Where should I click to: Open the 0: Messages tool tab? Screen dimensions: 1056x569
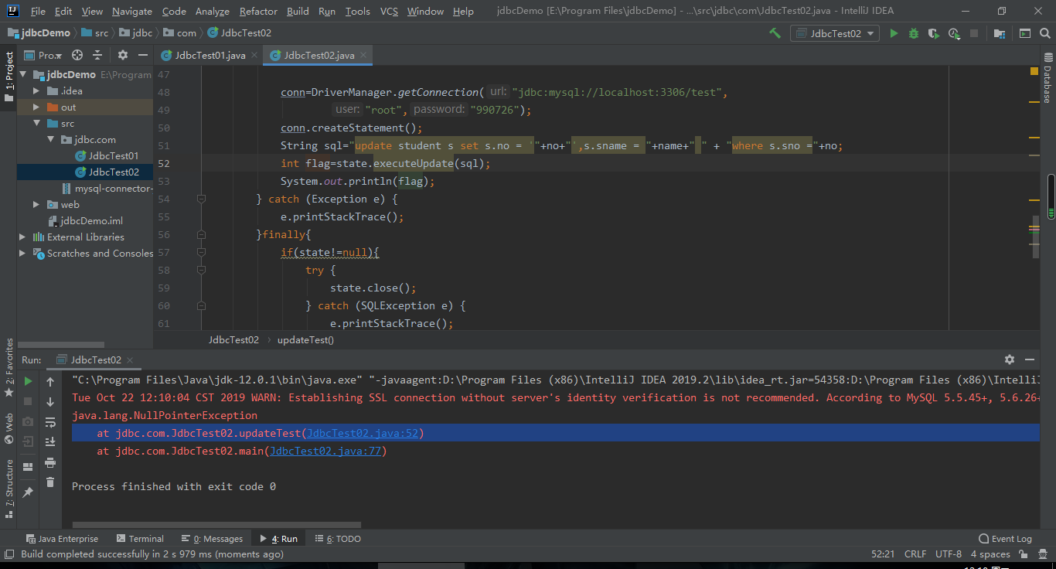212,539
